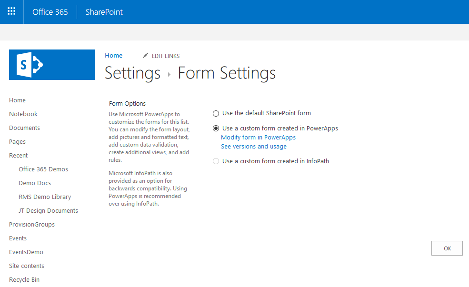Open Demo Docs under Recent
The height and width of the screenshot is (287, 469).
[x=35, y=183]
